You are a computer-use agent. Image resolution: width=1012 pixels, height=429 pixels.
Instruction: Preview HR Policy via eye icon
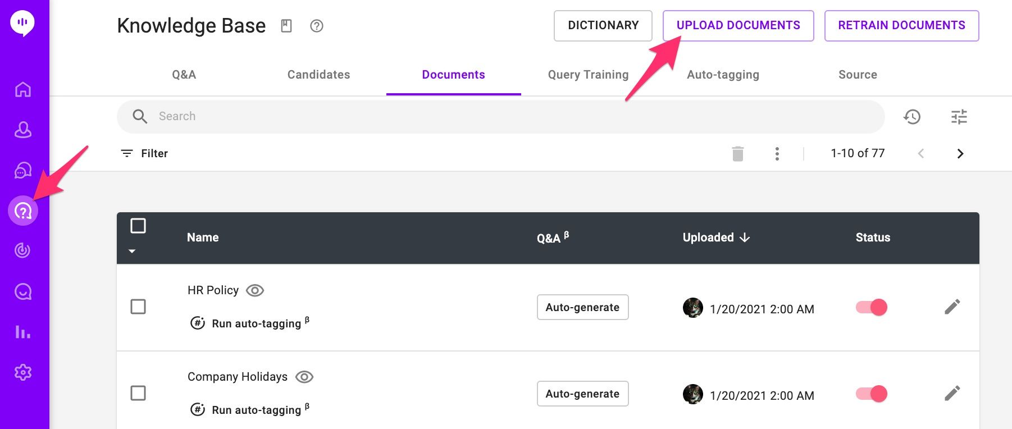click(x=255, y=290)
